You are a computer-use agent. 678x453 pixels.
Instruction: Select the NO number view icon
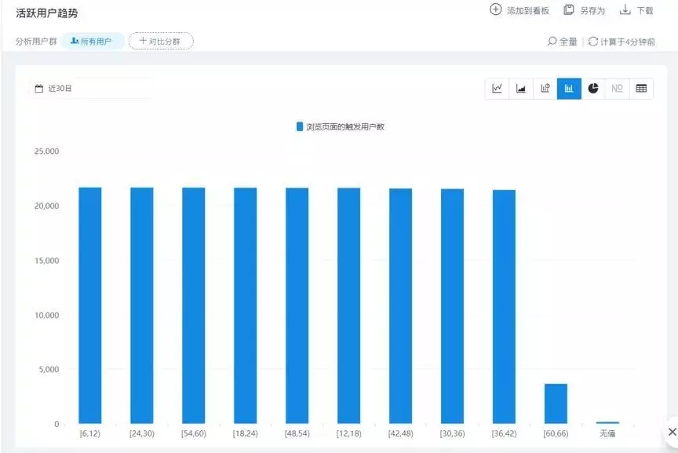point(617,88)
